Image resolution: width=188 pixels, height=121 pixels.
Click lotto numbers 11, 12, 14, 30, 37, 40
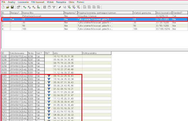68,73
